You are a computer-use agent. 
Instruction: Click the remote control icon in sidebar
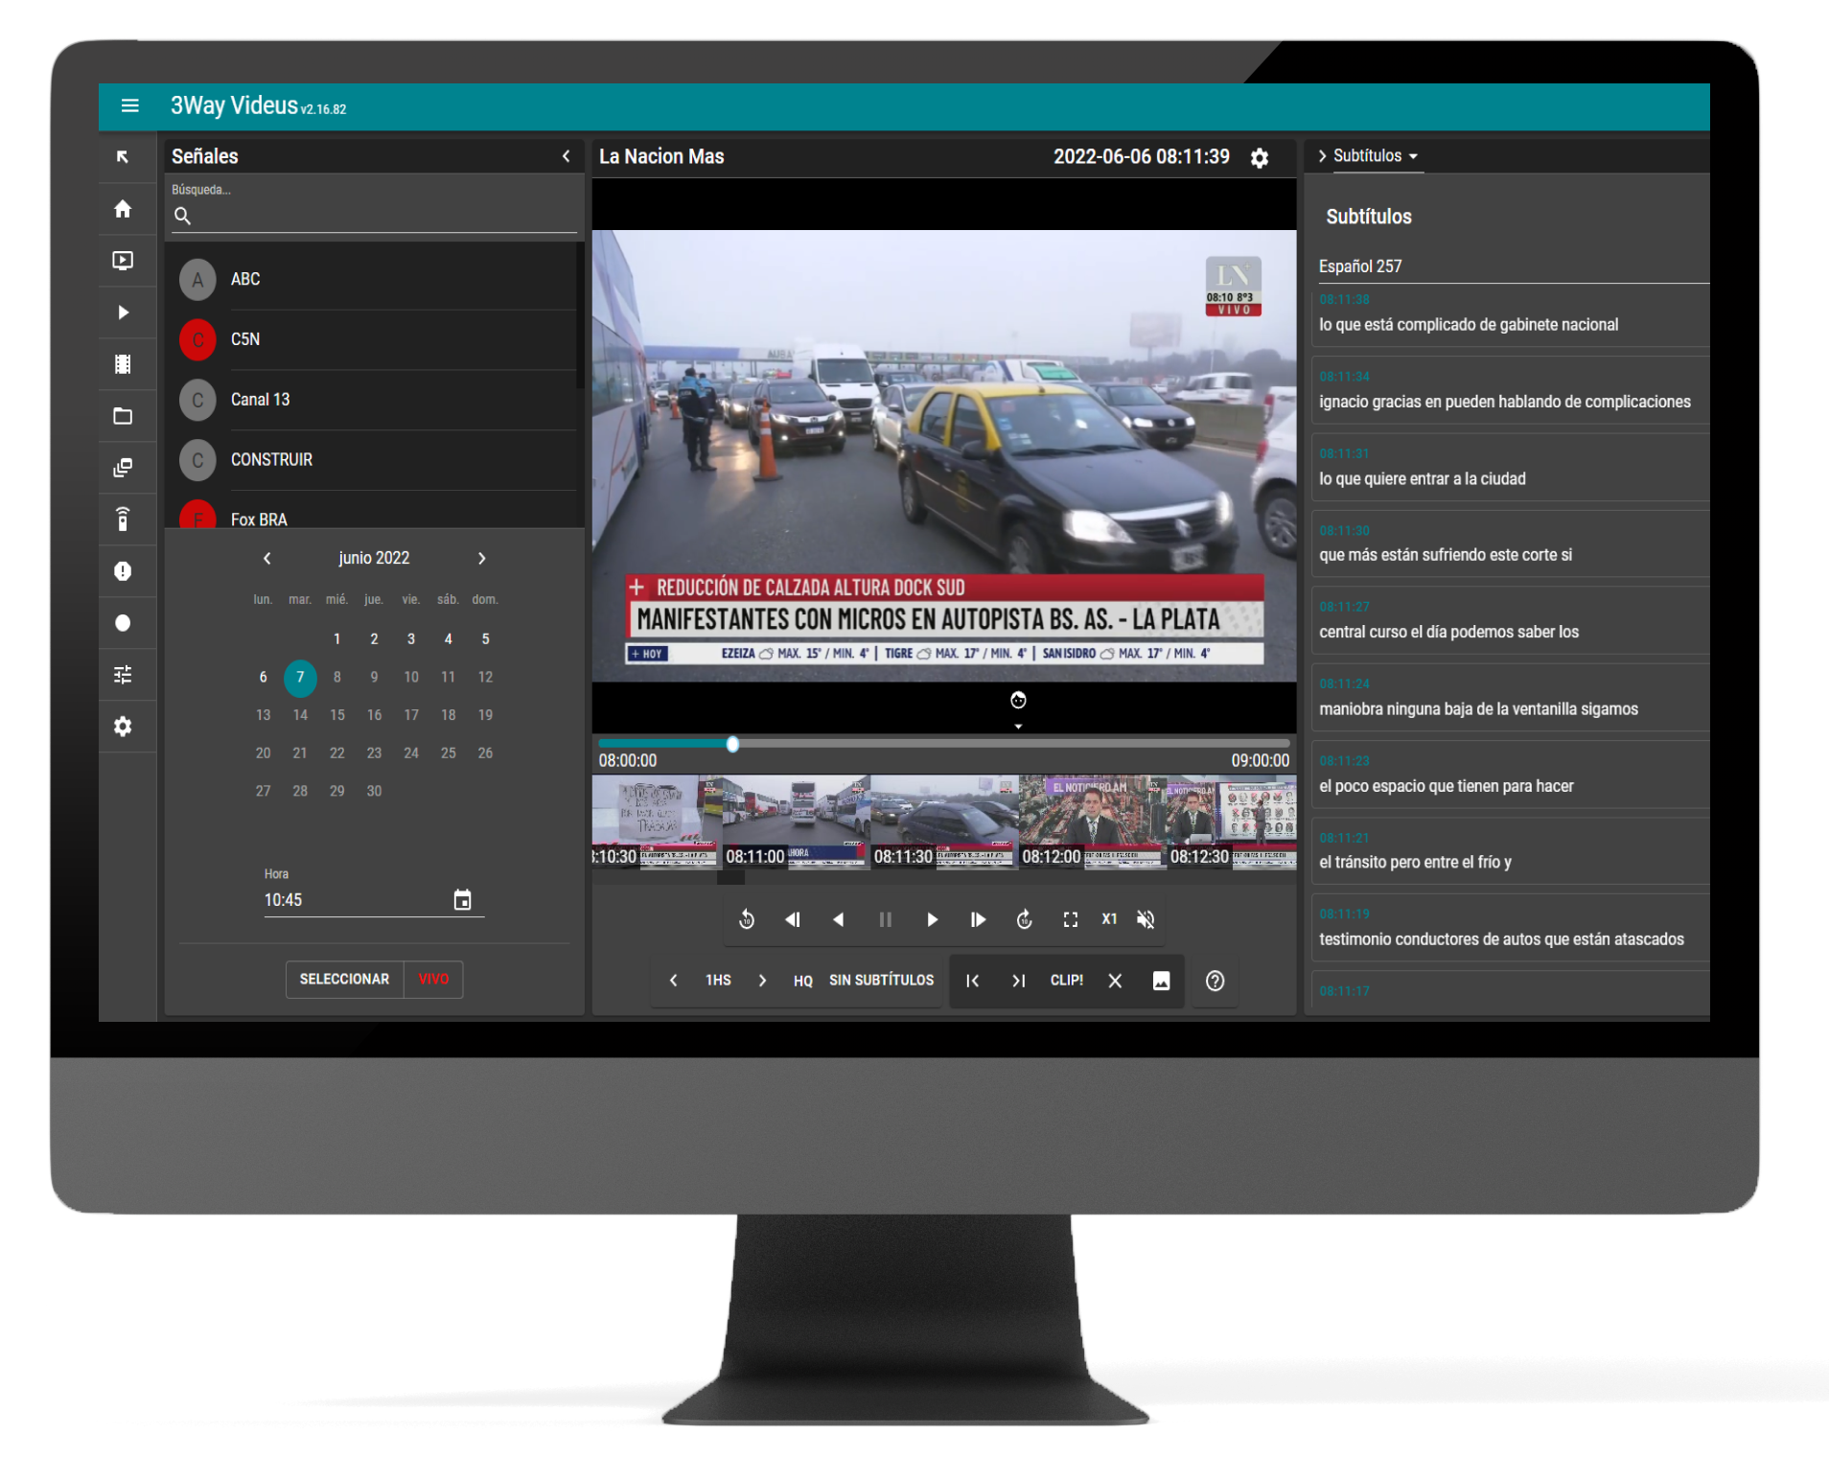click(123, 520)
